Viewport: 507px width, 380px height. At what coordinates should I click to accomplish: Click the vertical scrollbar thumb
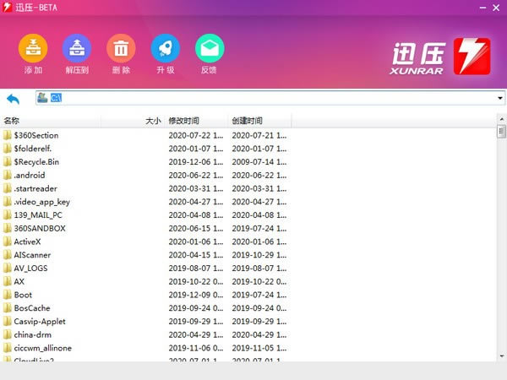click(501, 132)
